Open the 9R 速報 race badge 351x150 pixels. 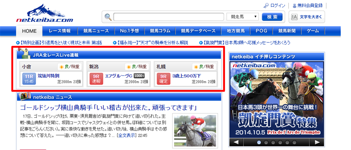(96, 79)
